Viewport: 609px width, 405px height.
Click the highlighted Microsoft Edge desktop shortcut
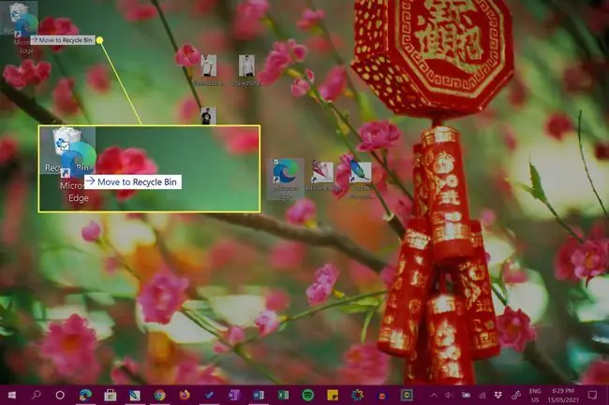tap(285, 179)
